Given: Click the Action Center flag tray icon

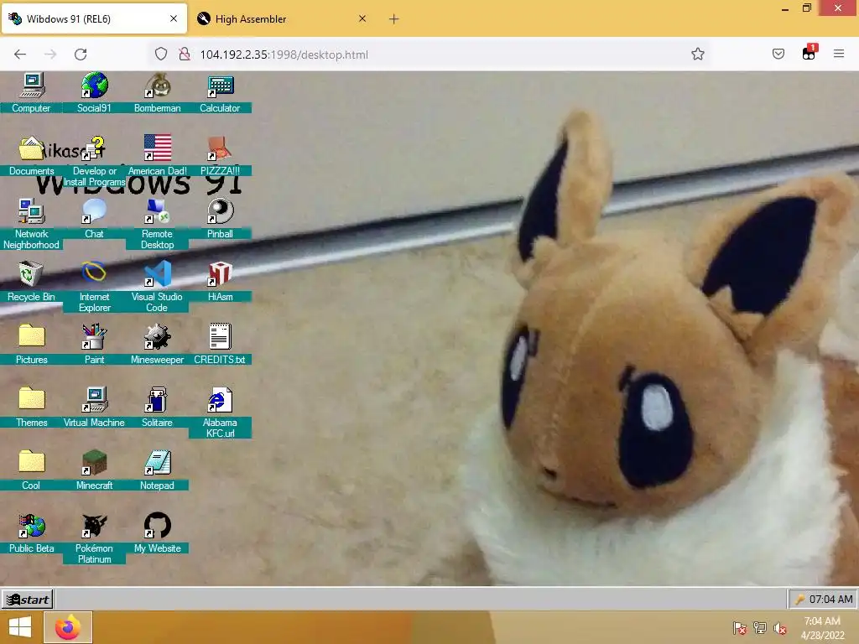Looking at the screenshot, I should point(740,628).
